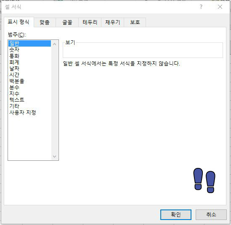Open the 테두리 border tab
231x225 pixels.
coord(90,22)
